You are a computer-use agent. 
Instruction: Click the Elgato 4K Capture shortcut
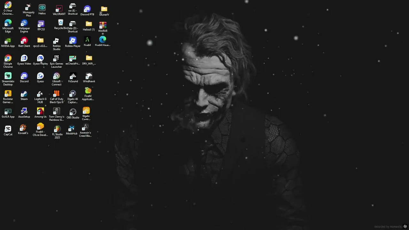click(x=73, y=97)
